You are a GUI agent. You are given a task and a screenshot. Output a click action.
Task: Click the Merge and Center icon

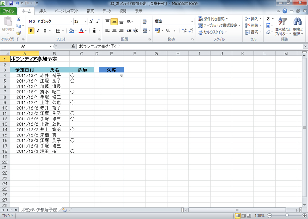(x=145, y=31)
